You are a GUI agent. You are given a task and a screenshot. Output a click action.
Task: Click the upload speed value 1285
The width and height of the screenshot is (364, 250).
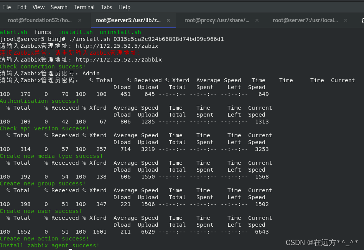[x=148, y=122]
